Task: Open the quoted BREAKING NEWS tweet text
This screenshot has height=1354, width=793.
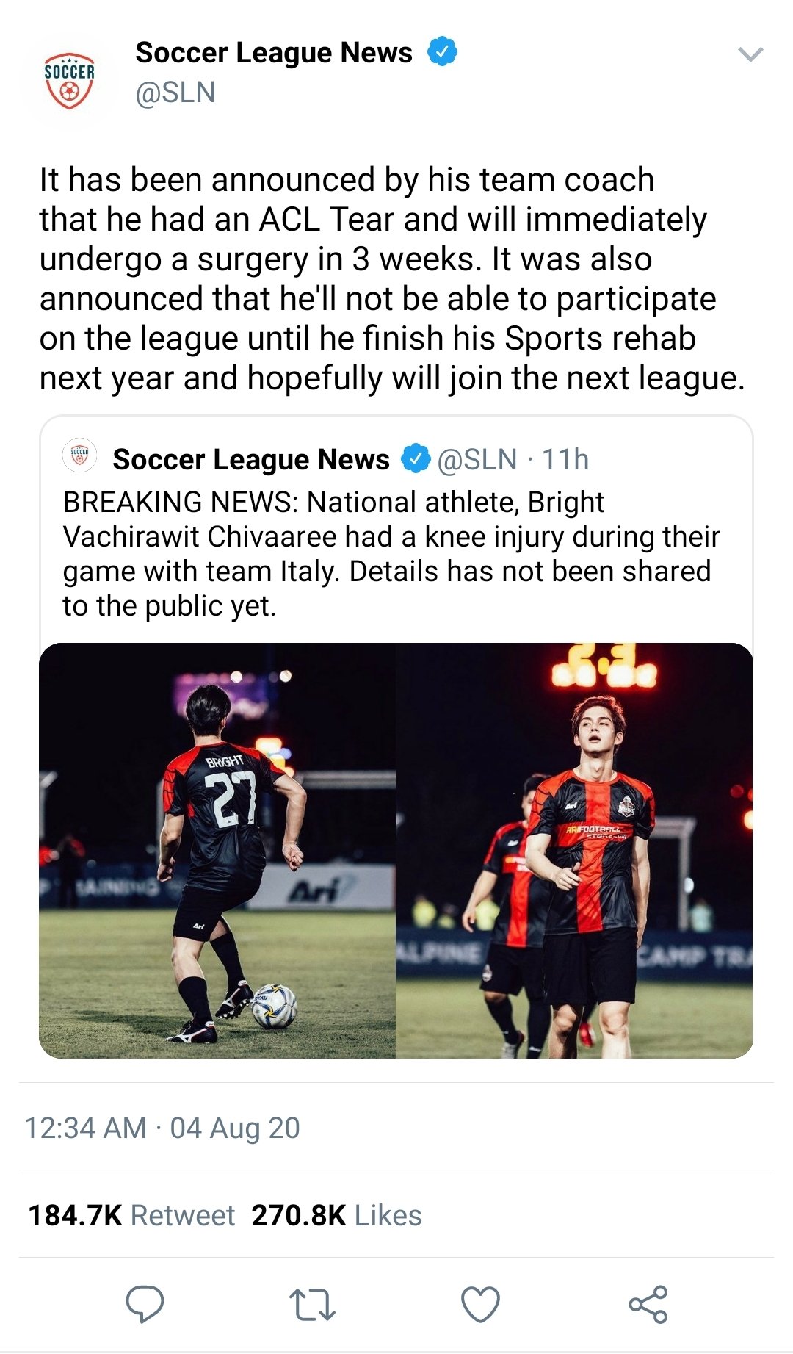Action: 391,554
